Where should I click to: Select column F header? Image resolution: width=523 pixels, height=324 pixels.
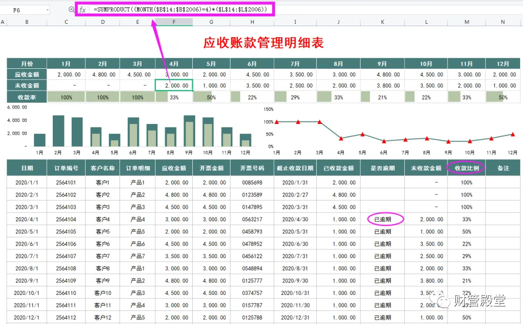[x=174, y=22]
